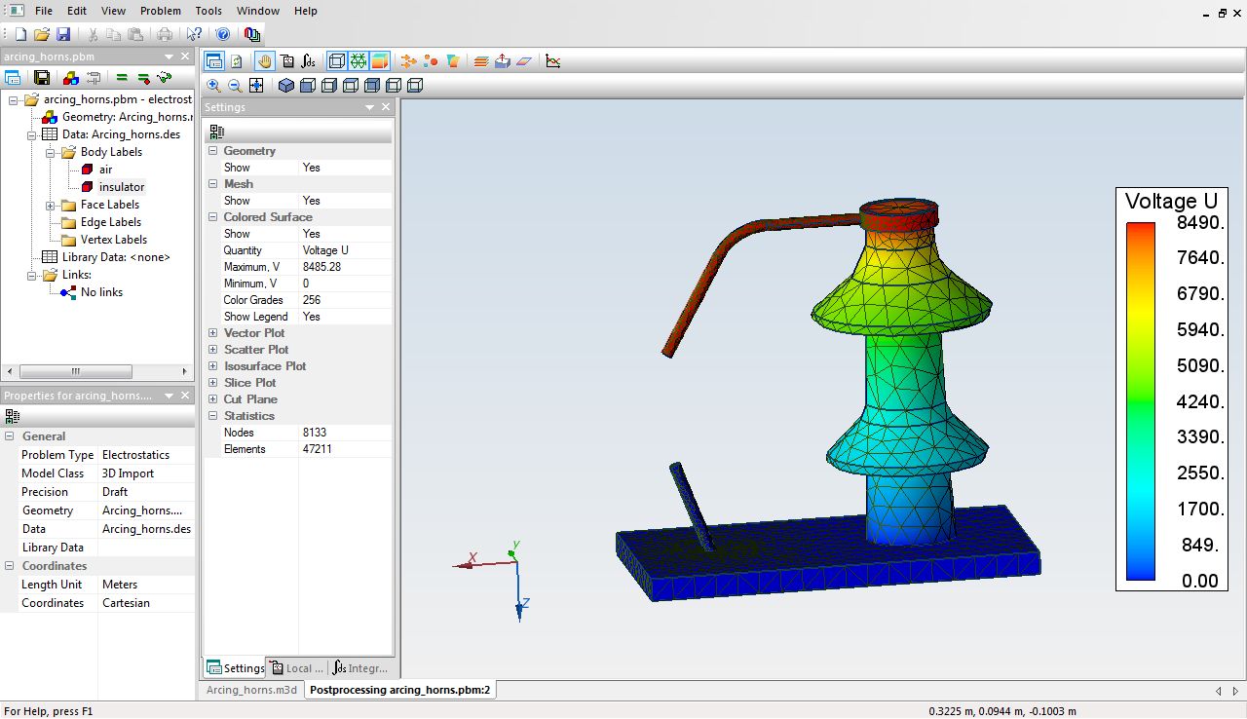Select the hand pan tool
This screenshot has height=719, width=1247.
click(265, 61)
